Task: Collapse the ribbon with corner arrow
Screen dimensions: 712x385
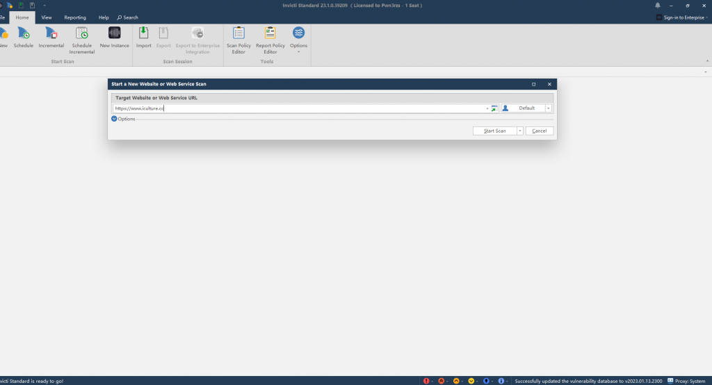Action: [x=707, y=61]
